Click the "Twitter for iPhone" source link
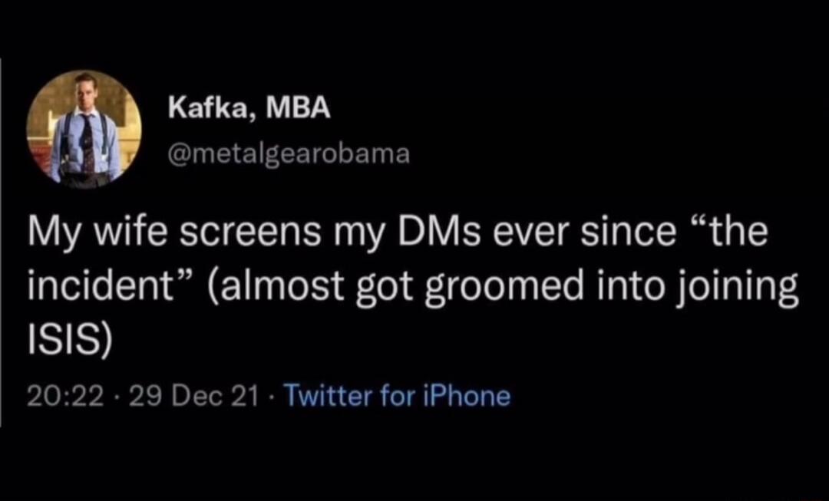 [x=398, y=396]
